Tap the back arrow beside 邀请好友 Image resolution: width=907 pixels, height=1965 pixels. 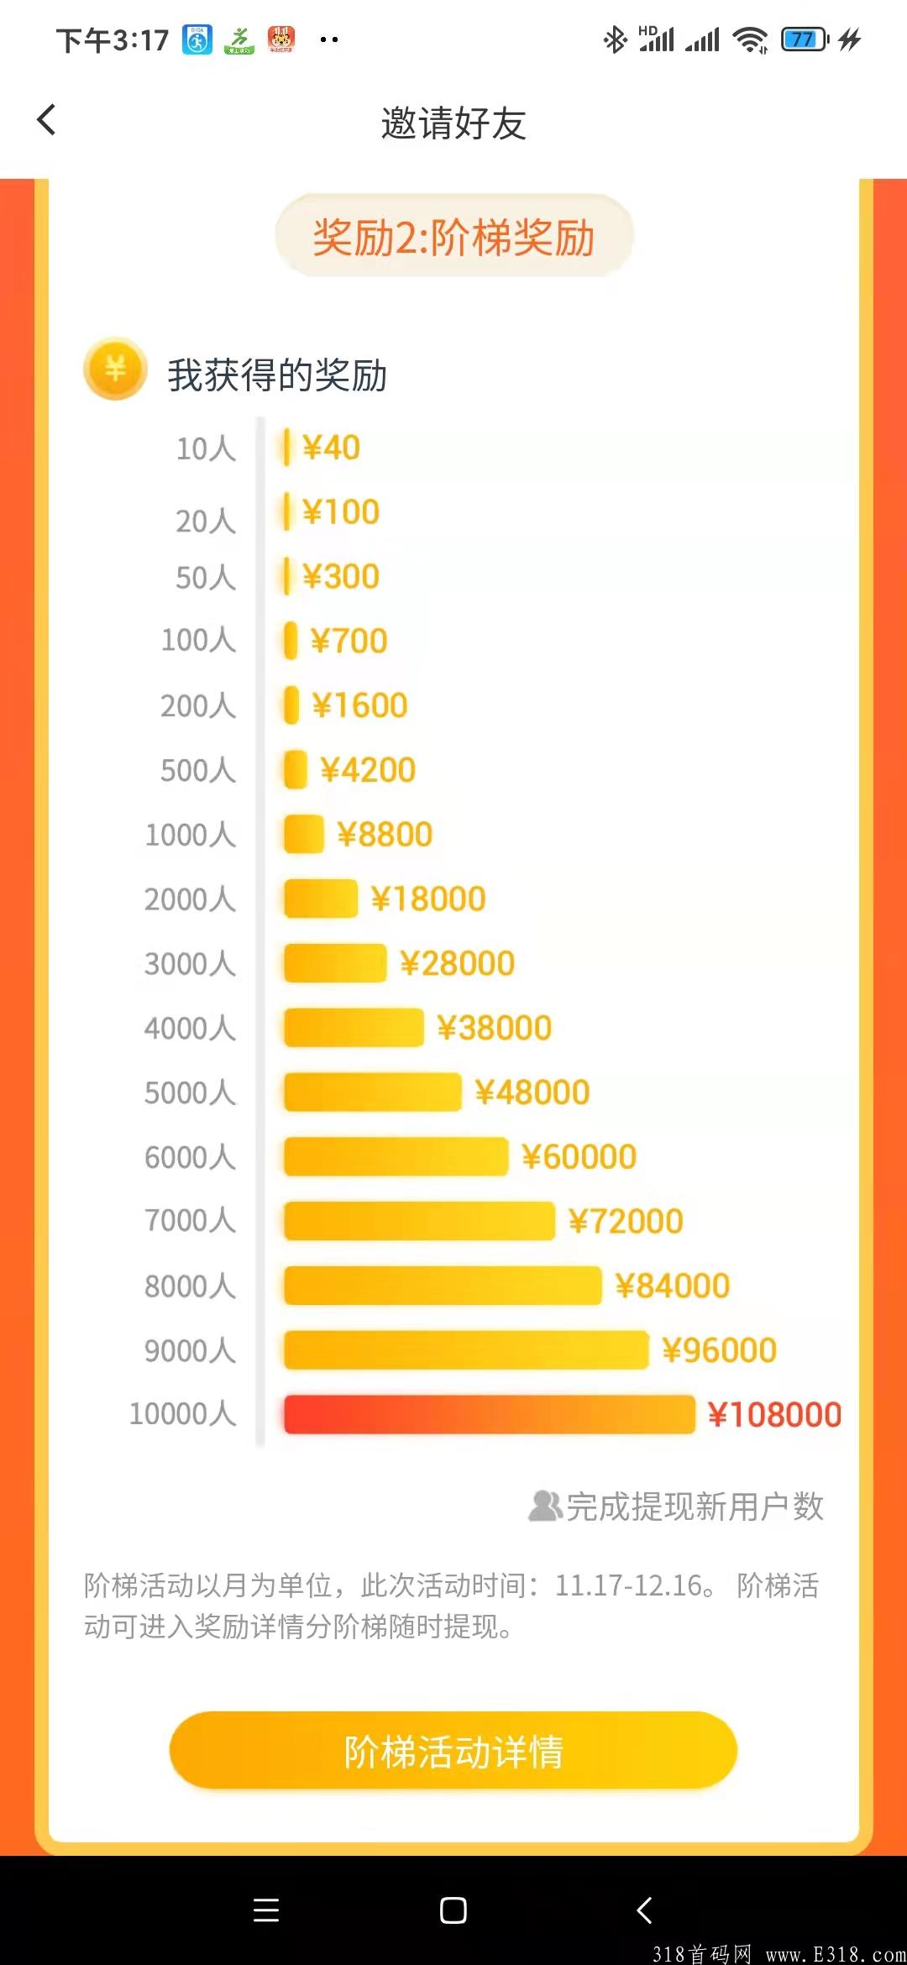pyautogui.click(x=47, y=120)
